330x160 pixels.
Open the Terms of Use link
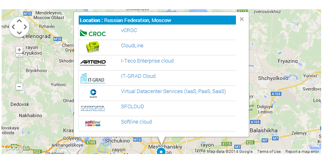coord(269,152)
